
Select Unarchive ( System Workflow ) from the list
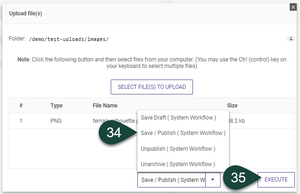pyautogui.click(x=178, y=164)
